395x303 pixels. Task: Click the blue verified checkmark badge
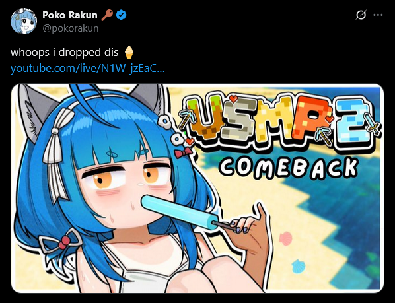[121, 15]
